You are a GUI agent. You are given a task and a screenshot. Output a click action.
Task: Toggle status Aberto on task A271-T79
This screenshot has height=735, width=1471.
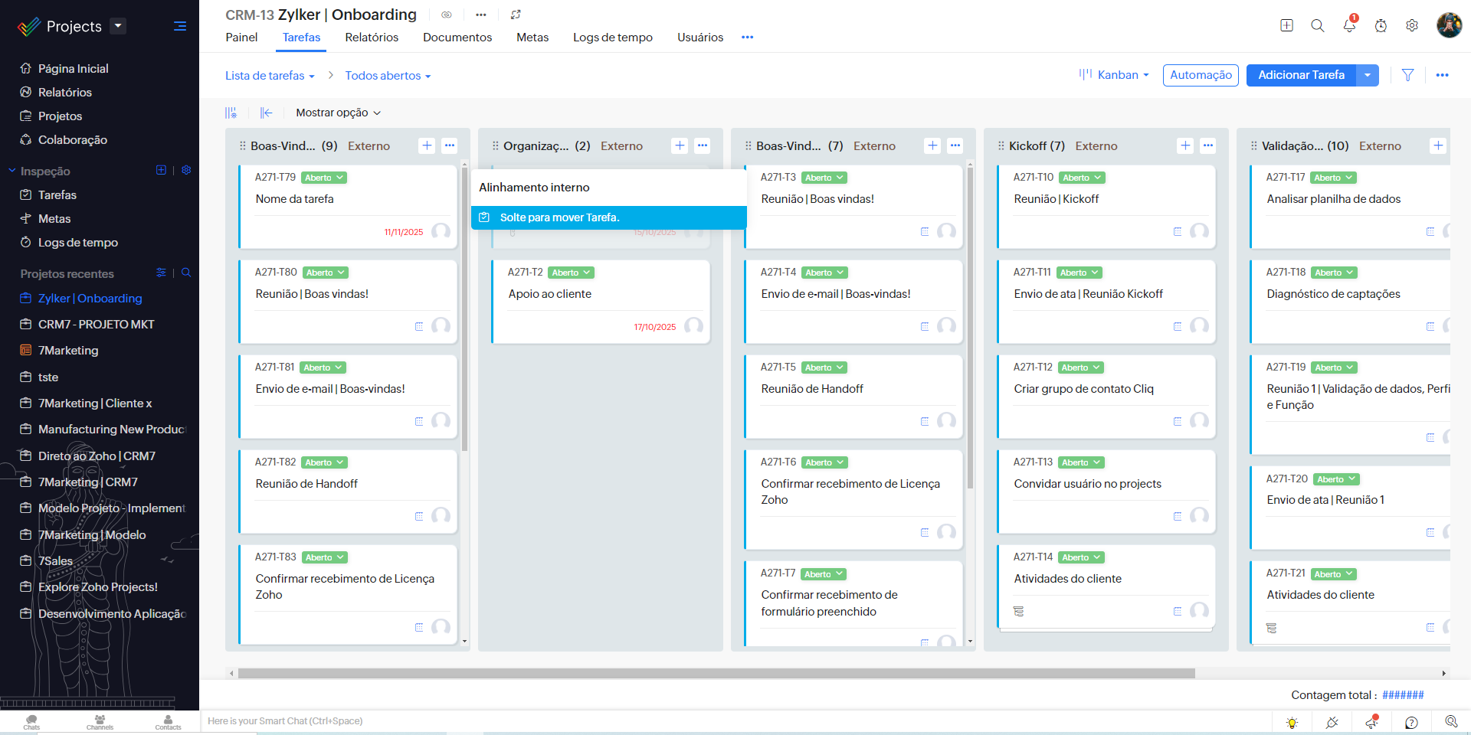point(324,178)
